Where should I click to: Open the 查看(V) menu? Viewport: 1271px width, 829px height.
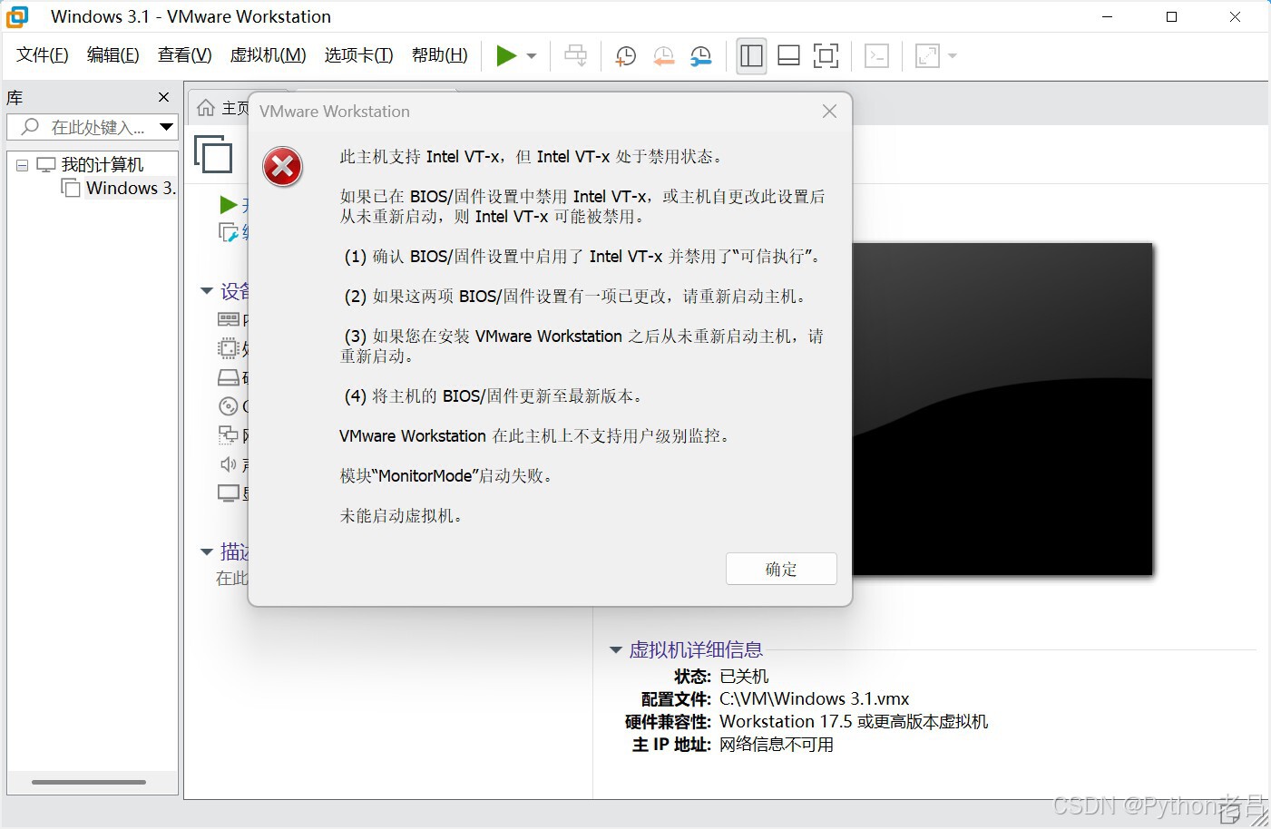[x=185, y=55]
